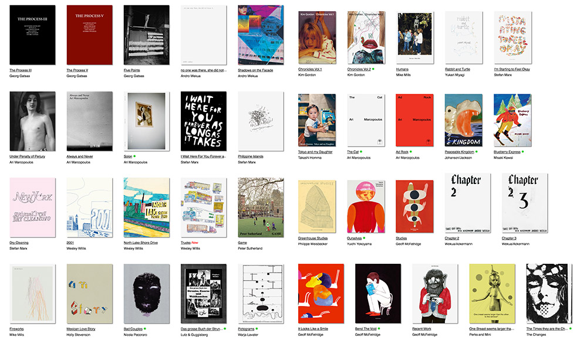Click the Chronicles Vol.2 cover image

click(366, 38)
